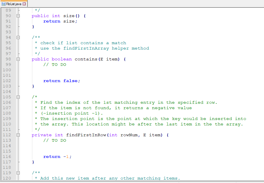Click the empty line 115 in editor

(141, 151)
